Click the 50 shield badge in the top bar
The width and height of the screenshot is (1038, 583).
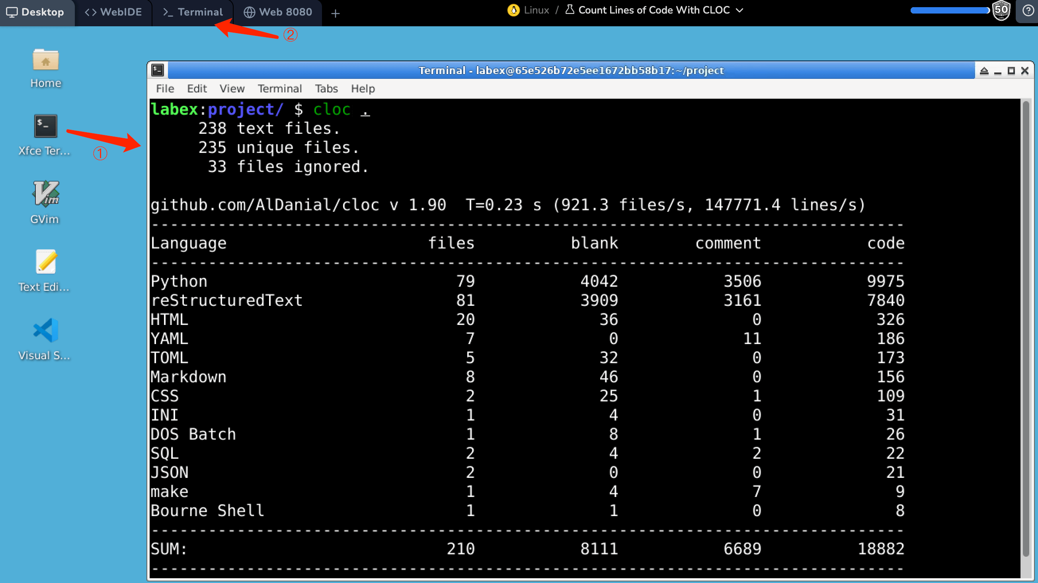(1002, 10)
